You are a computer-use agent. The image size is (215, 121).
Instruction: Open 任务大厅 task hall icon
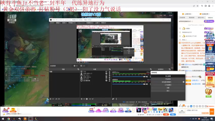(5, 110)
